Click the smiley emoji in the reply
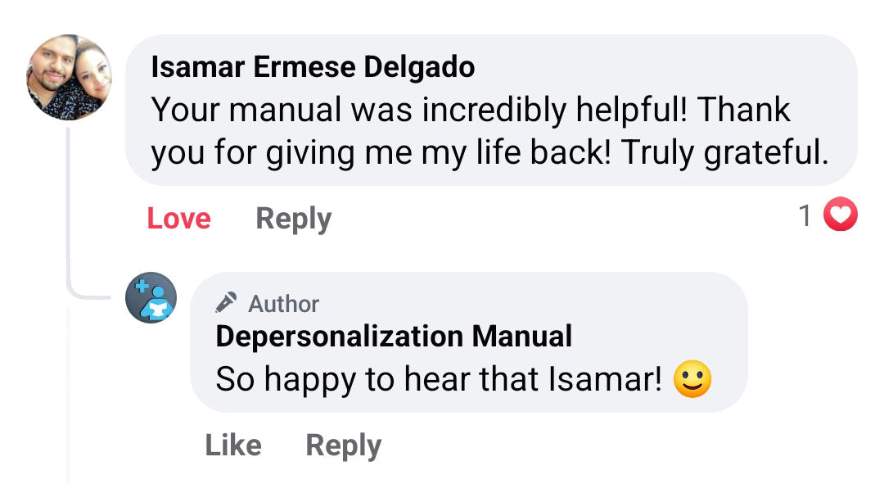This screenshot has width=884, height=484. 692,378
